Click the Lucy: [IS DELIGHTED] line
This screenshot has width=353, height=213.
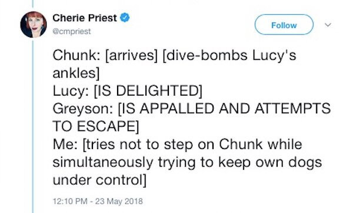coord(128,91)
